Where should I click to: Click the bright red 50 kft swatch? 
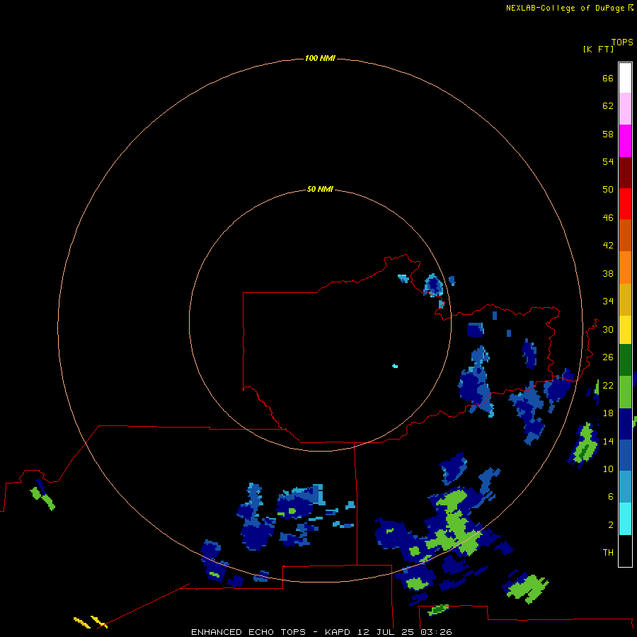click(x=625, y=204)
